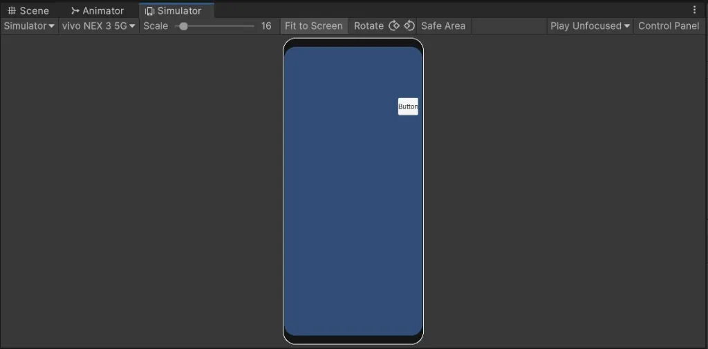Click the white Button in the phone preview
The image size is (708, 349).
click(408, 106)
